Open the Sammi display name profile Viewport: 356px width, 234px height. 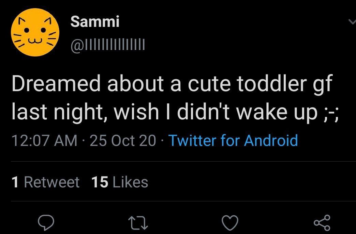click(x=95, y=22)
